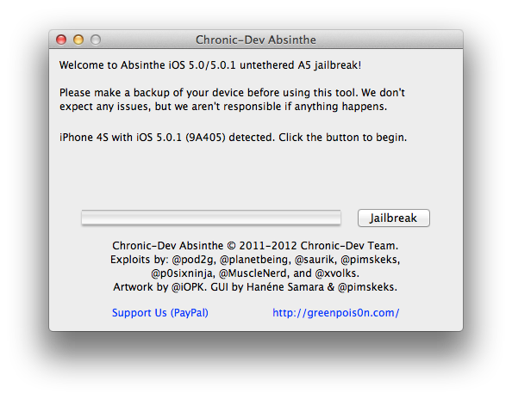This screenshot has width=512, height=399.
Task: Click the @planetbeing credit name
Action: click(254, 260)
